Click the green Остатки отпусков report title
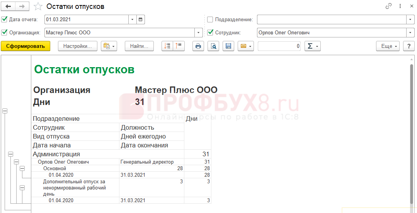417x213 pixels. (84, 69)
